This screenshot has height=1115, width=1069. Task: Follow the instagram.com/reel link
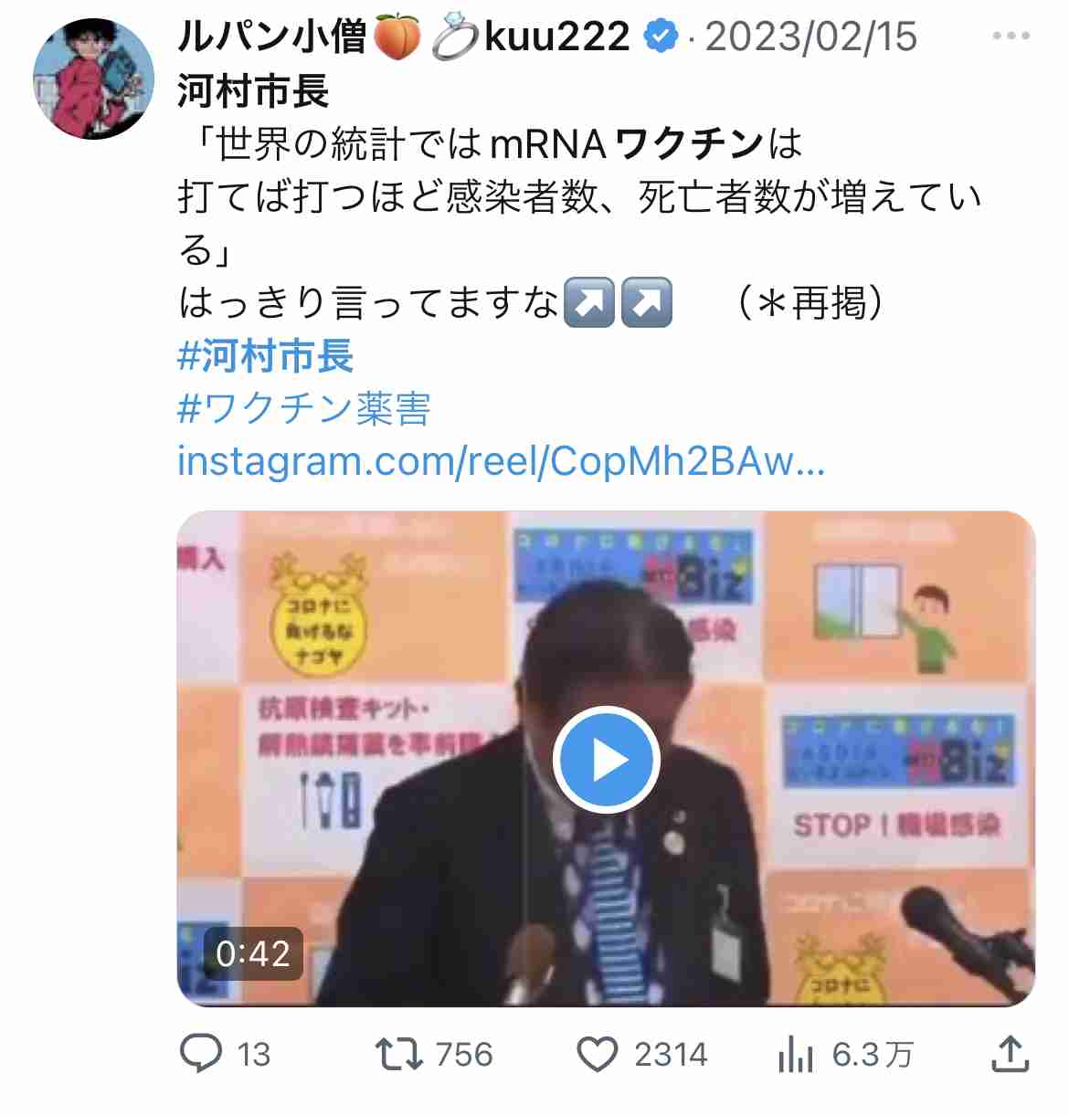coord(501,461)
